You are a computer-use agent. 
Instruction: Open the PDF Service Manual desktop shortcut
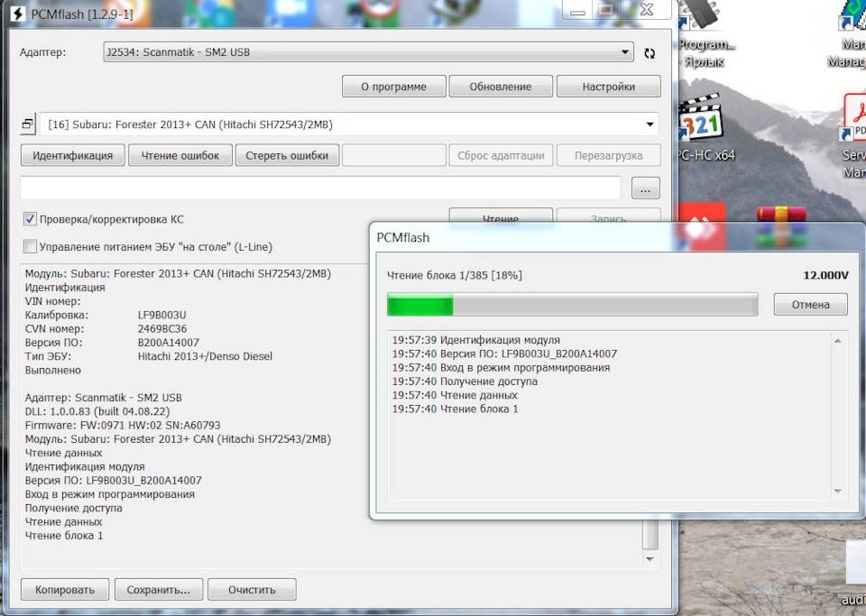[854, 135]
